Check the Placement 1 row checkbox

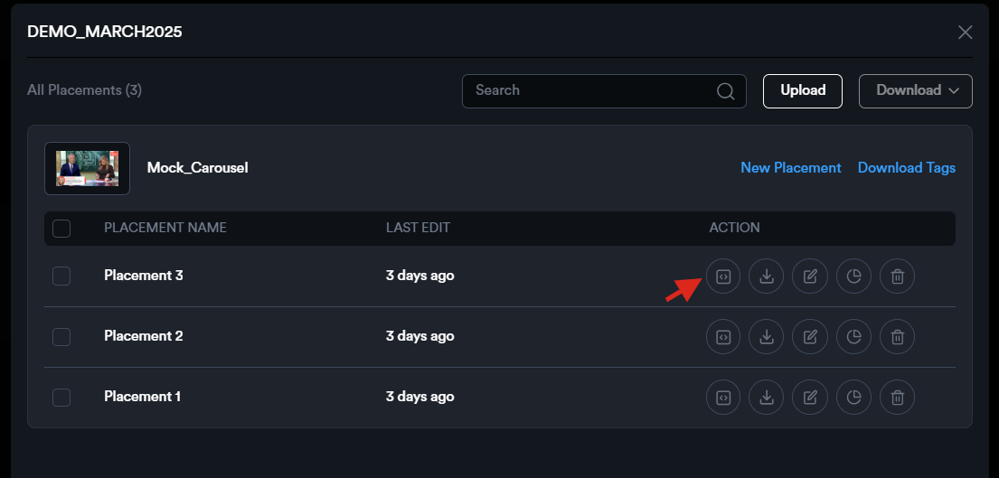[61, 397]
